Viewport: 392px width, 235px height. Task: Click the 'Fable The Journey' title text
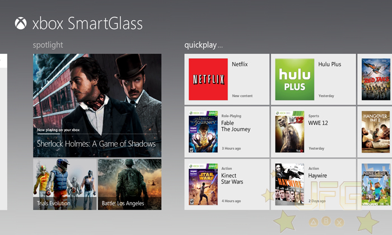(x=236, y=126)
